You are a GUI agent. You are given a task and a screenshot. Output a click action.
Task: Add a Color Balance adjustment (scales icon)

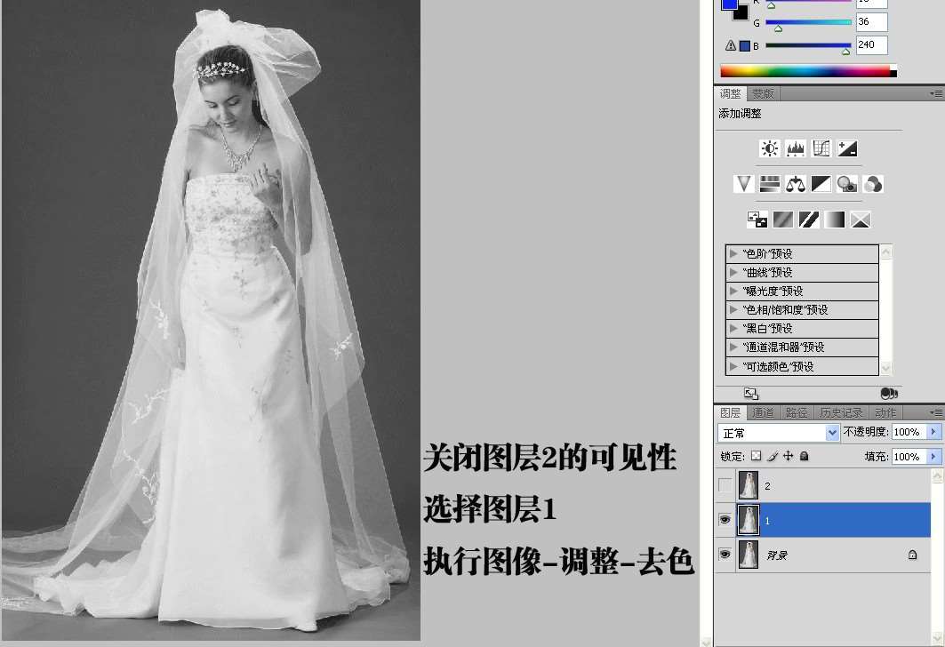[795, 184]
